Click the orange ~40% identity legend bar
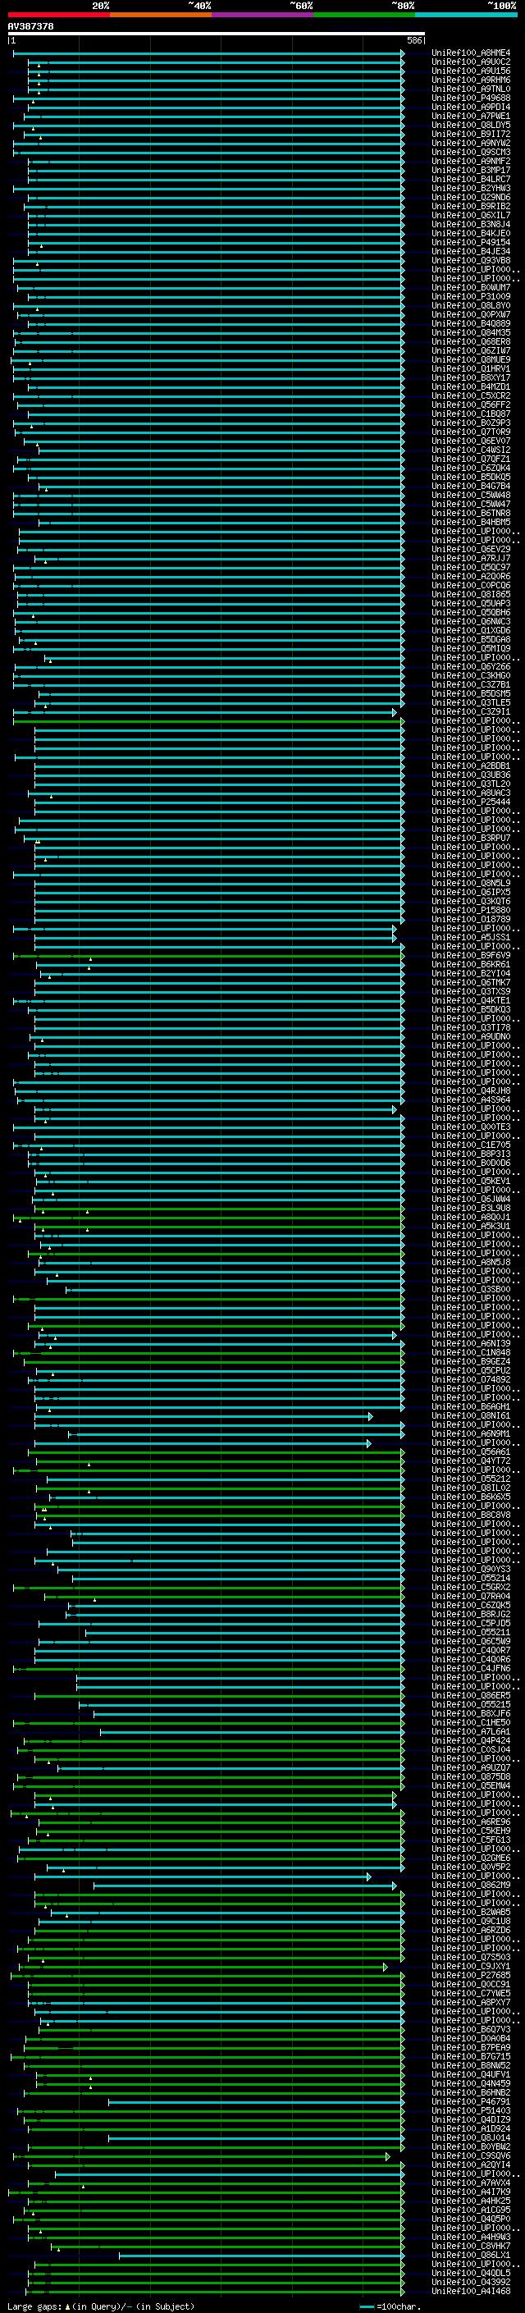 [x=161, y=16]
